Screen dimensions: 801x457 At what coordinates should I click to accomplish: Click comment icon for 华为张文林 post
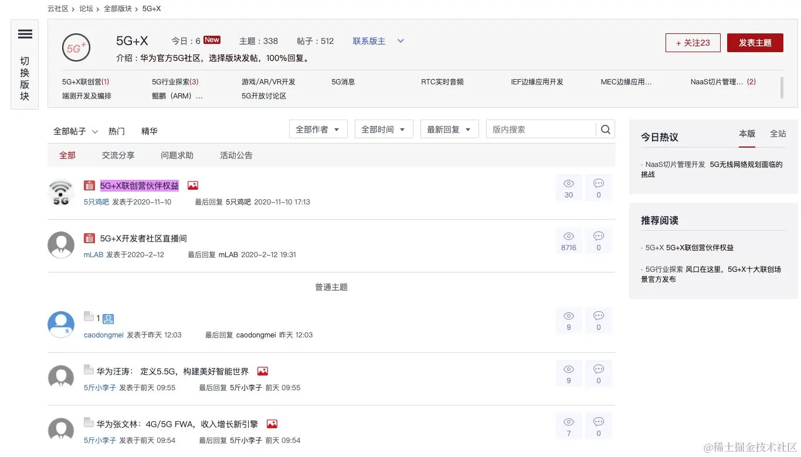pos(599,422)
